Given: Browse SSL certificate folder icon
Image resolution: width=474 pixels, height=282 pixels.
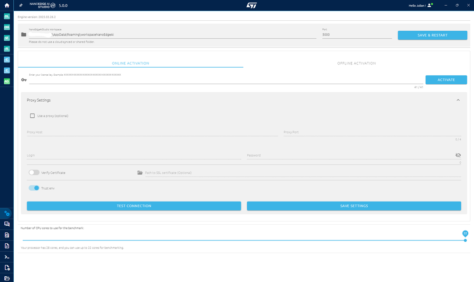Looking at the screenshot, I should tap(139, 173).
